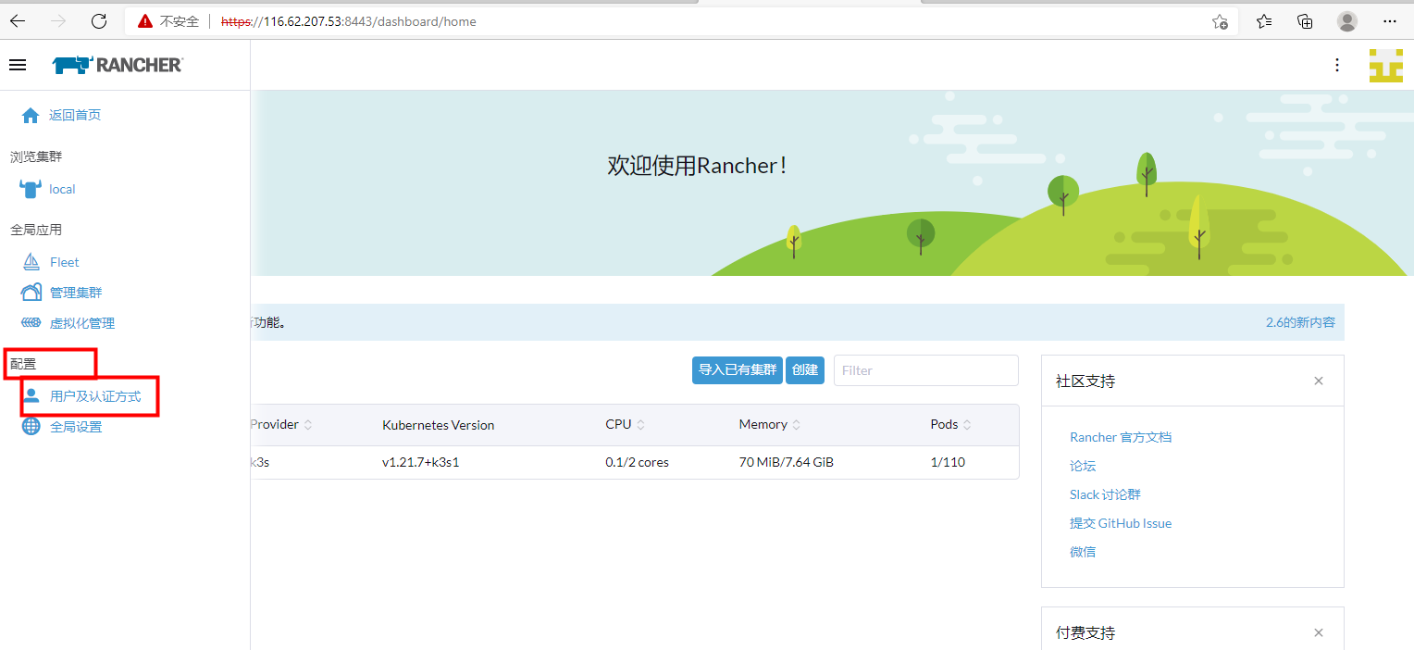The image size is (1414, 650).
Task: Click the 管理集群 icon
Action: tap(31, 293)
